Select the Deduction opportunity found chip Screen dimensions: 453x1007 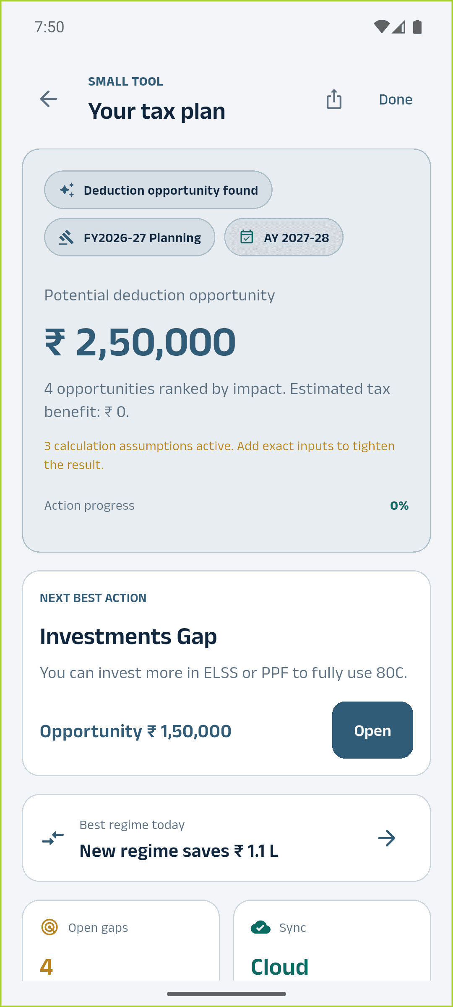click(158, 190)
